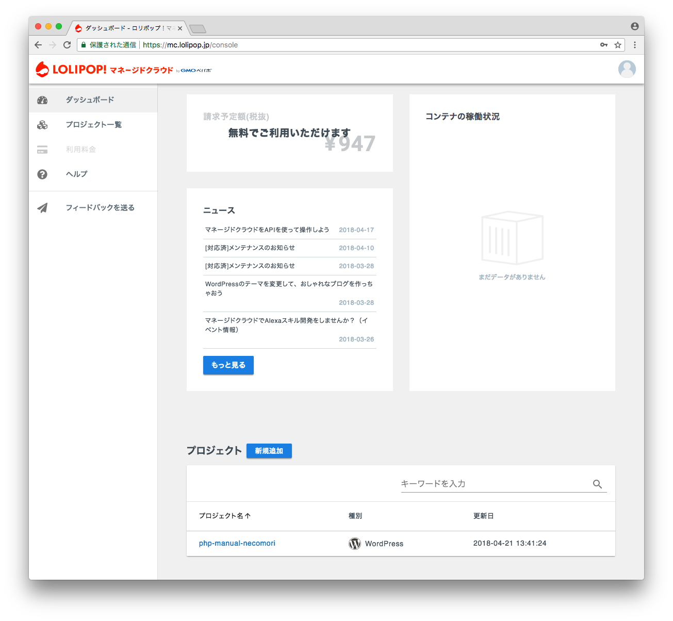673x621 pixels.
Task: Click the key icon in the address bar
Action: 603,45
